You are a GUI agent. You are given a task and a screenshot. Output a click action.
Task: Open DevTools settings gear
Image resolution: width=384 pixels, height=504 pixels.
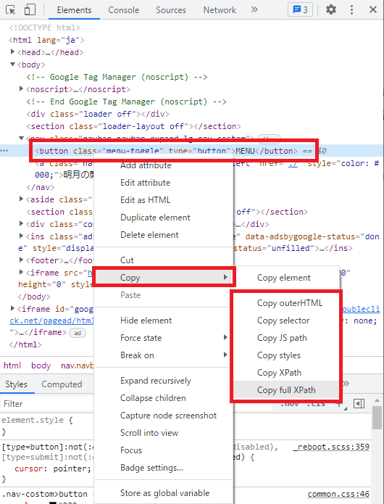pos(330,9)
